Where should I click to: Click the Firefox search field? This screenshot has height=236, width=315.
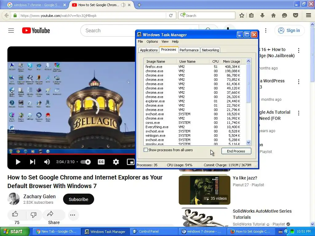[206, 15]
